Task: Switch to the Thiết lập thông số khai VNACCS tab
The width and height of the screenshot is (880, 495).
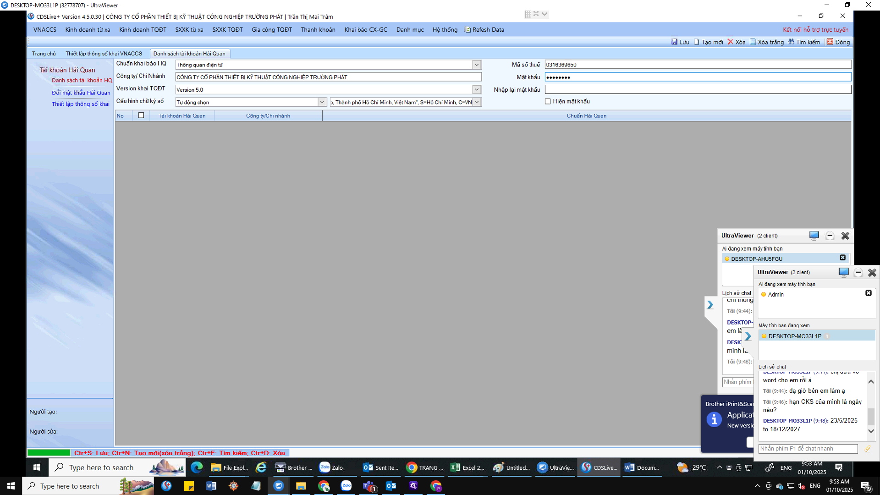Action: click(x=104, y=54)
